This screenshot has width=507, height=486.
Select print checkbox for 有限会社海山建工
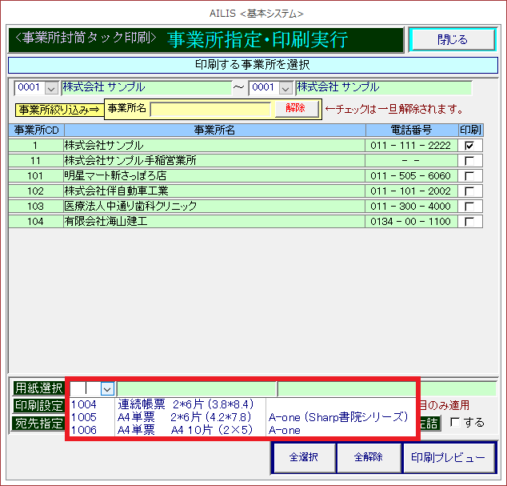tap(469, 222)
